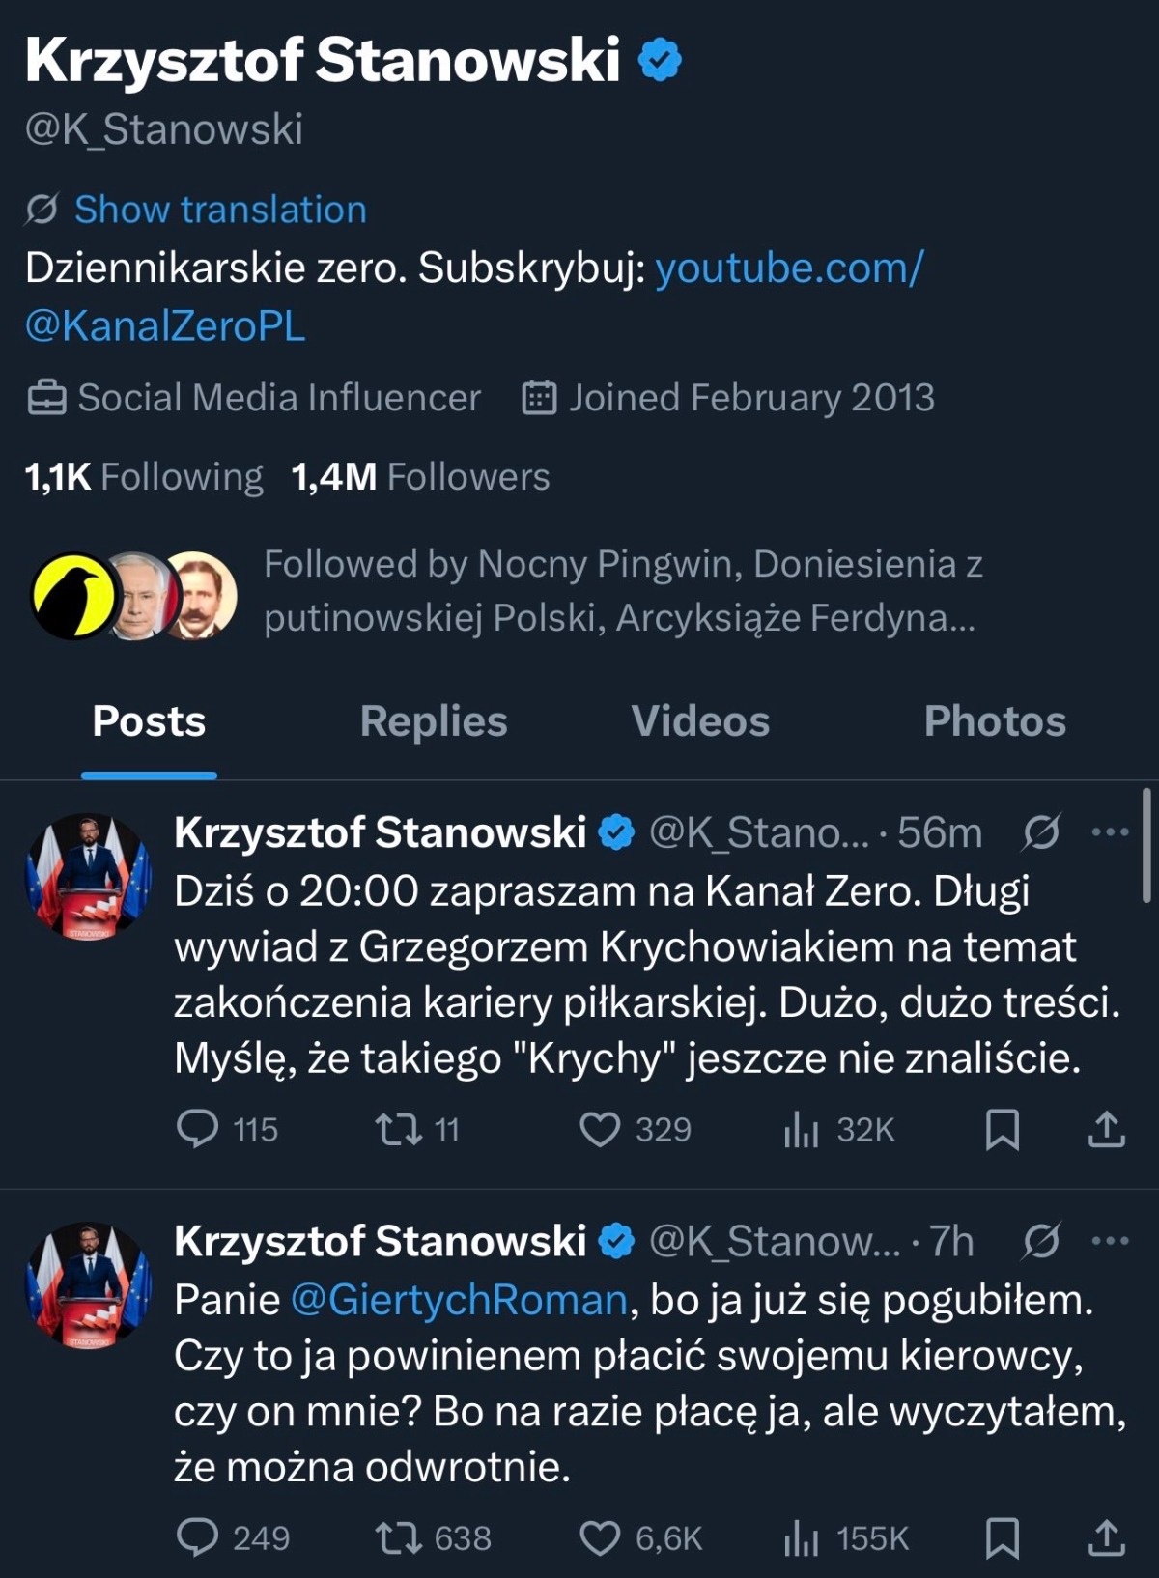The width and height of the screenshot is (1159, 1578).
Task: Bookmark the Krychowiak interview post
Action: coord(1002,1129)
